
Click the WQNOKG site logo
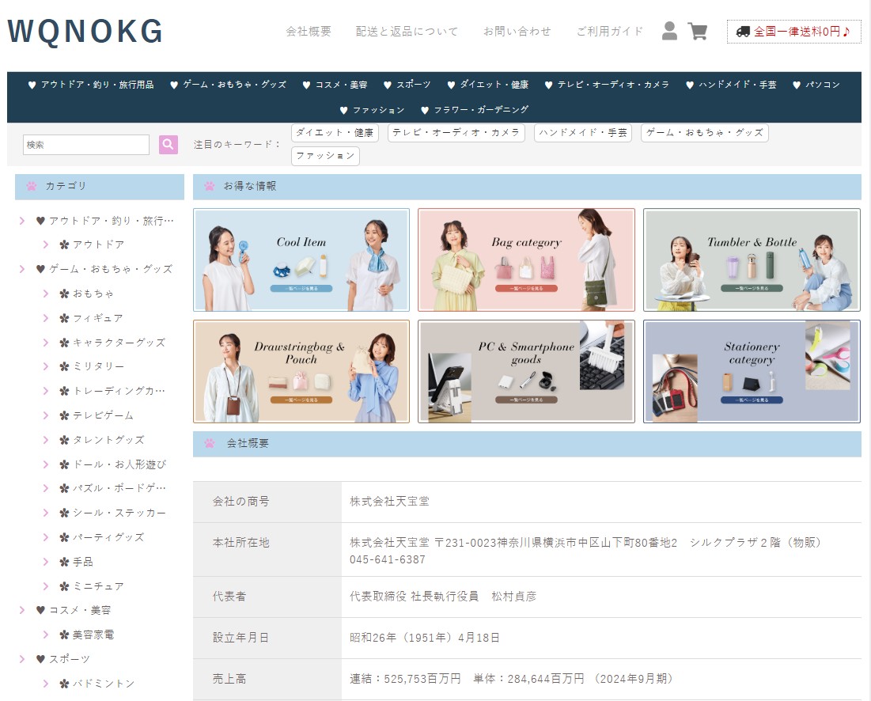coord(85,32)
